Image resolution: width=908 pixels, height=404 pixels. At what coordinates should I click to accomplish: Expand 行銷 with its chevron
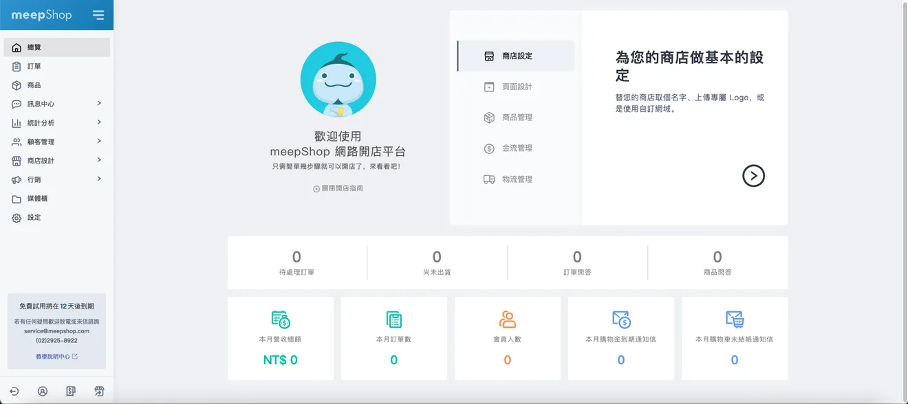tap(99, 179)
